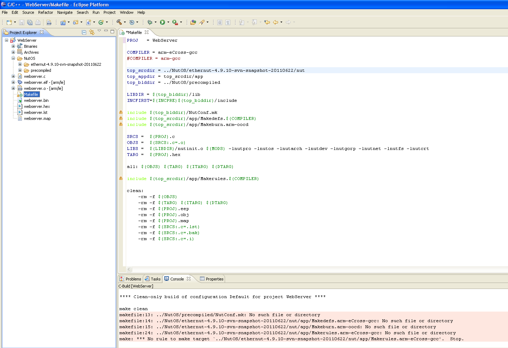The height and width of the screenshot is (348, 508).
Task: Click the Build hammer icon
Action: click(x=119, y=22)
